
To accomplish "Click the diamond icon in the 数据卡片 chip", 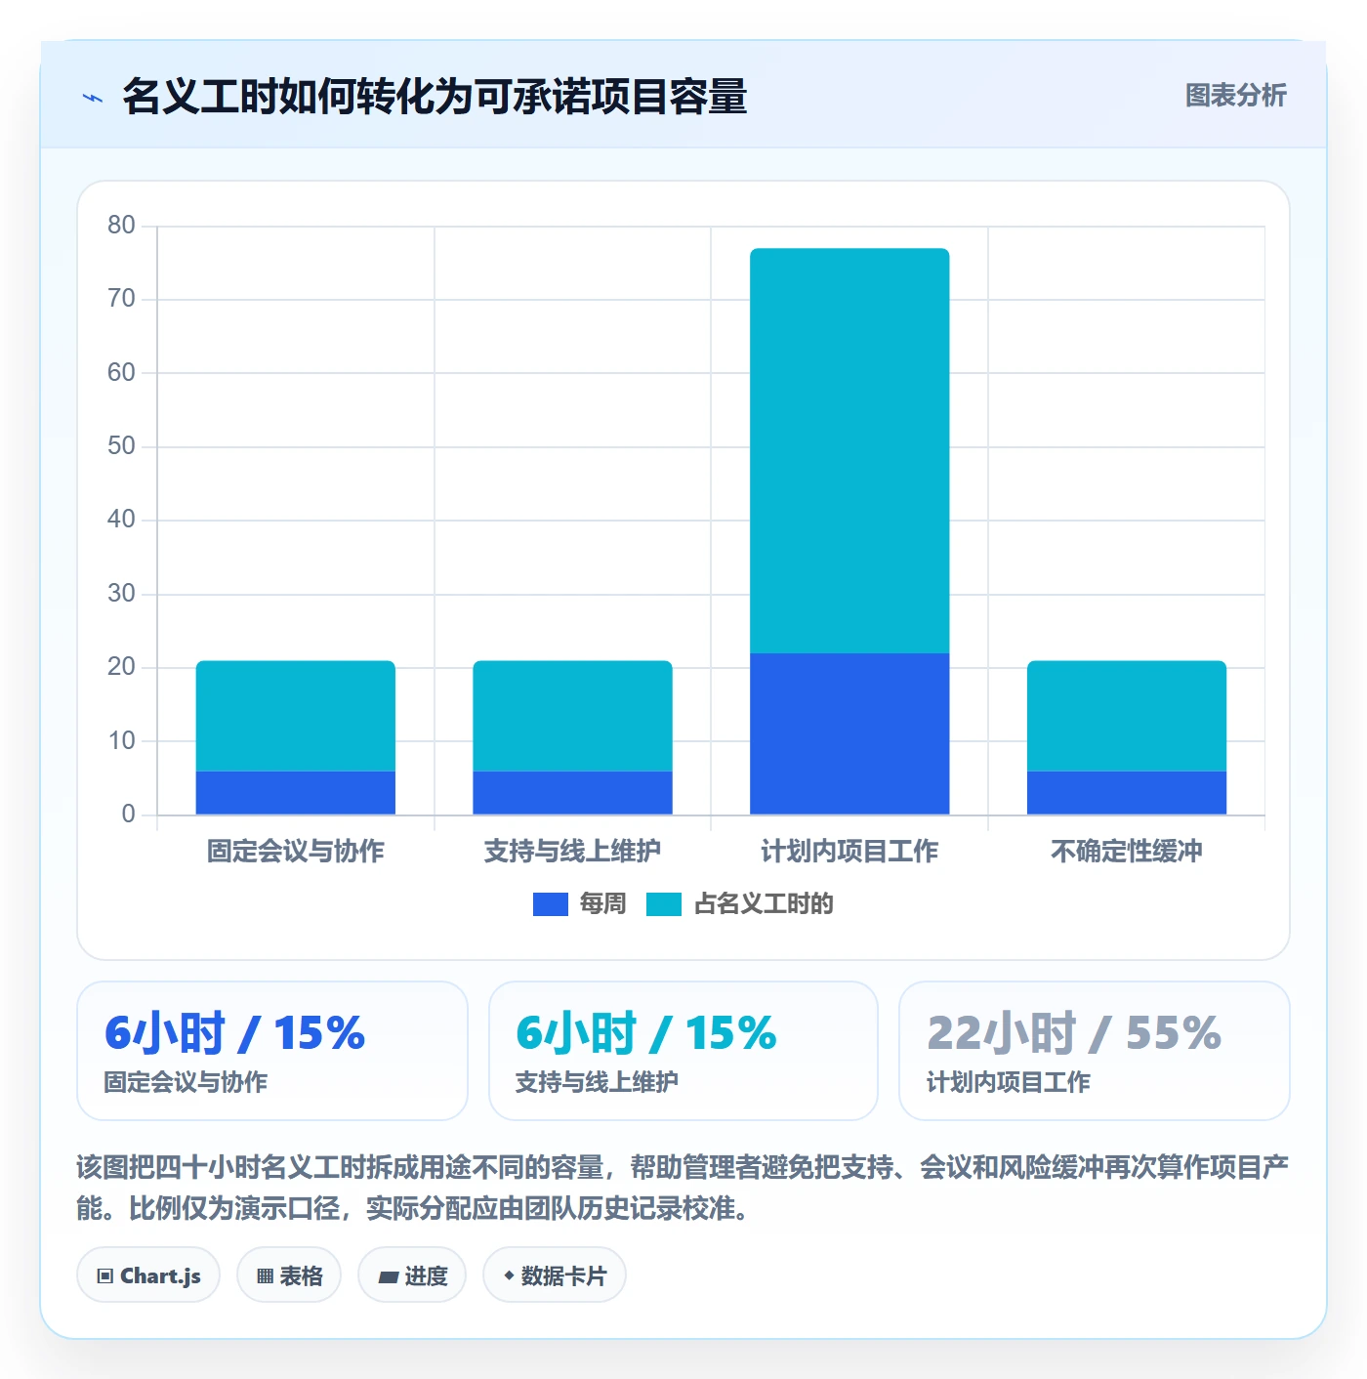I will (x=509, y=1275).
